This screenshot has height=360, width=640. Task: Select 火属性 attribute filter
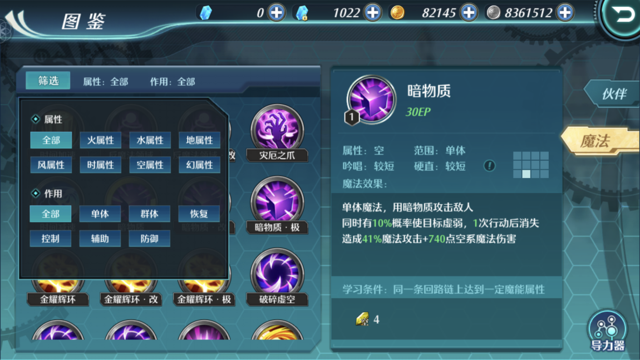coord(100,140)
